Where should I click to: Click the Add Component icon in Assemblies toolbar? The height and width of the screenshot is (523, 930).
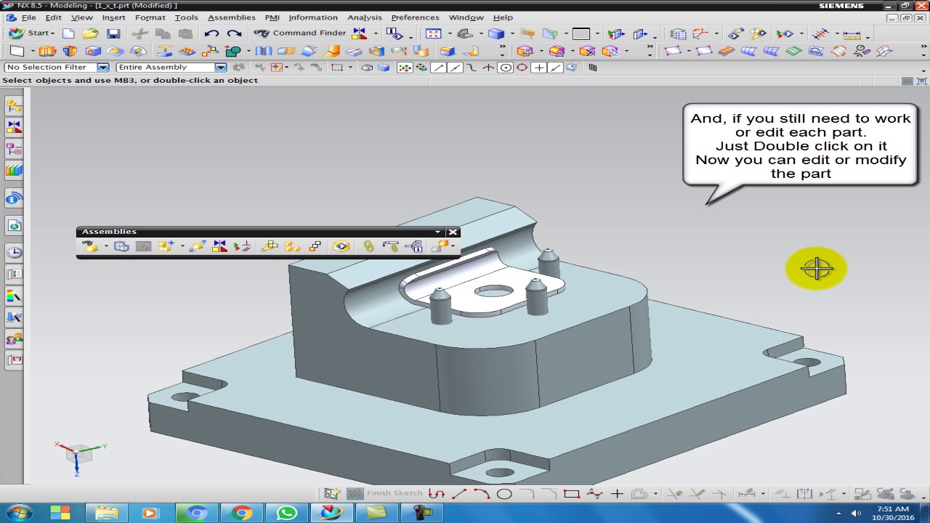coord(166,246)
